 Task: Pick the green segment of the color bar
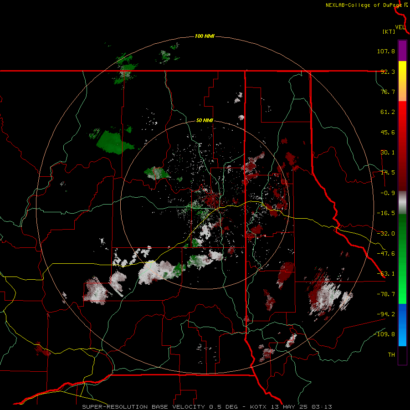[402, 259]
